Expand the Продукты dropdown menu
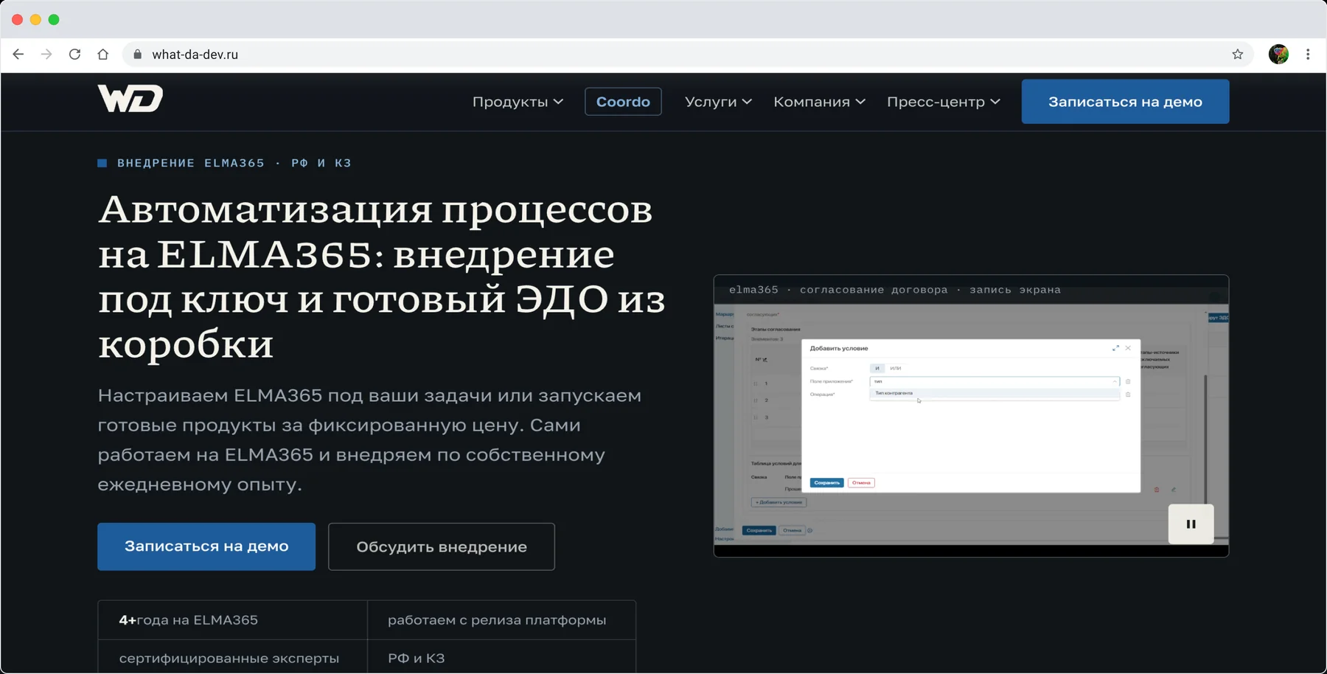 point(518,102)
